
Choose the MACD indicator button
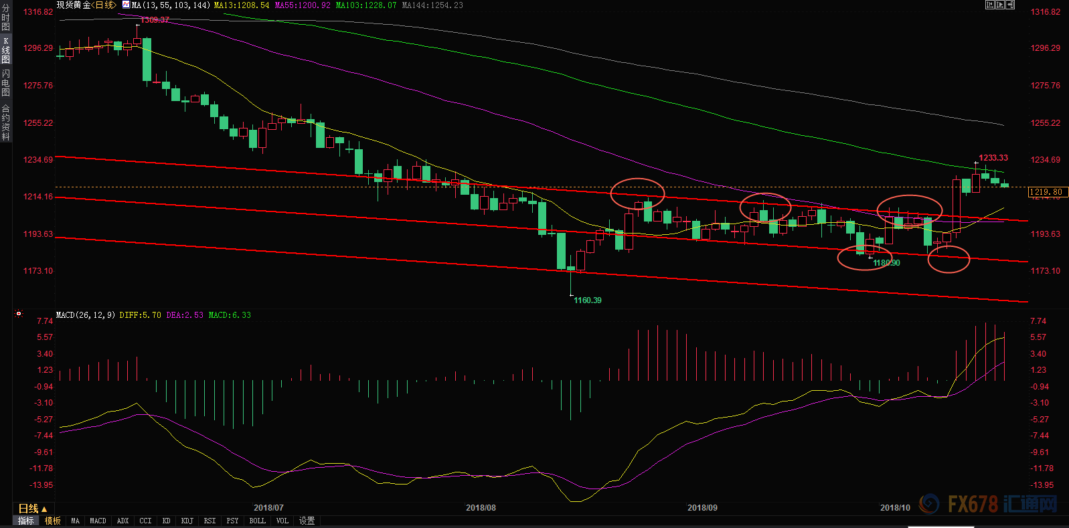(98, 521)
